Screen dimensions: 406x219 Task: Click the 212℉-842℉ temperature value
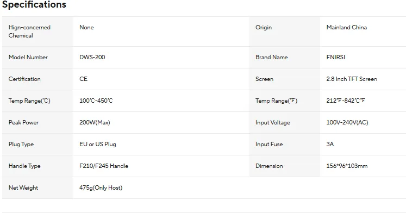(x=346, y=101)
